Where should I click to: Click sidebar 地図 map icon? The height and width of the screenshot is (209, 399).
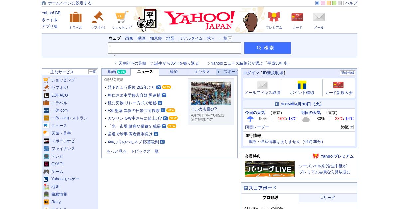point(46,187)
